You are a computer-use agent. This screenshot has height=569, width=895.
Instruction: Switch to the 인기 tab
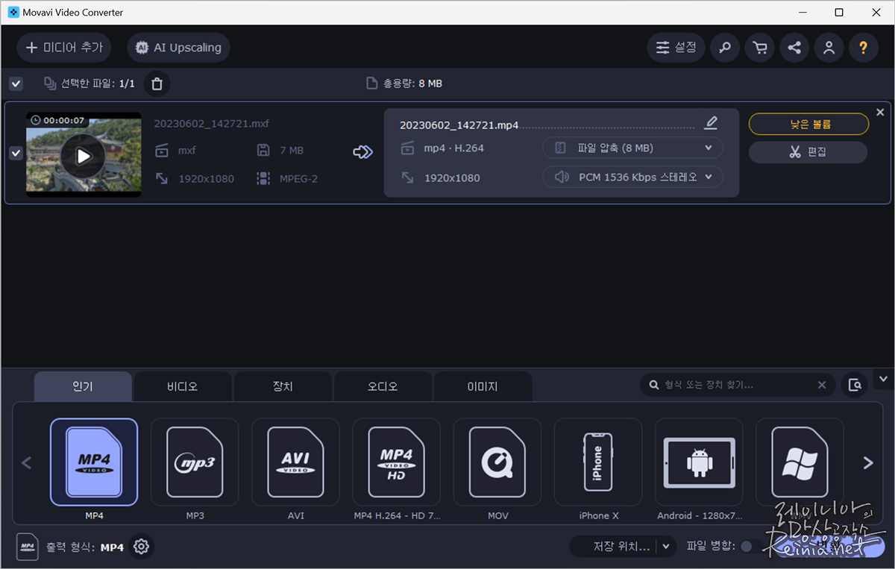click(x=83, y=387)
